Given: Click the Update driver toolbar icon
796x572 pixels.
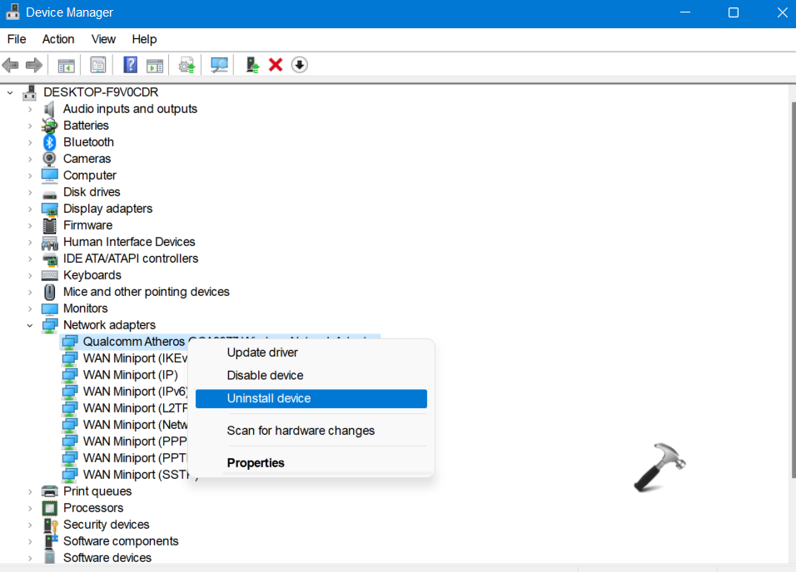Looking at the screenshot, I should (187, 65).
